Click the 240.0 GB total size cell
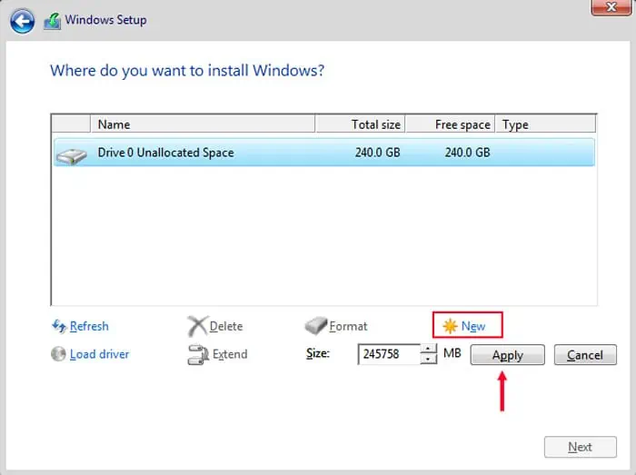The image size is (636, 475). pos(378,153)
